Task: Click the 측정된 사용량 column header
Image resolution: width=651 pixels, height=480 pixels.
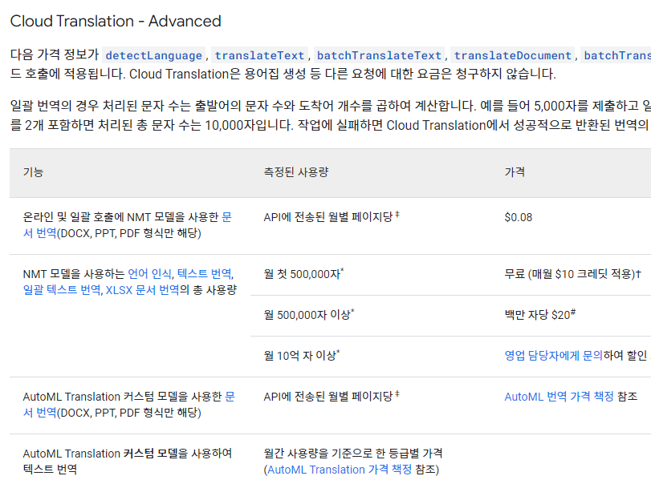Action: tap(296, 172)
